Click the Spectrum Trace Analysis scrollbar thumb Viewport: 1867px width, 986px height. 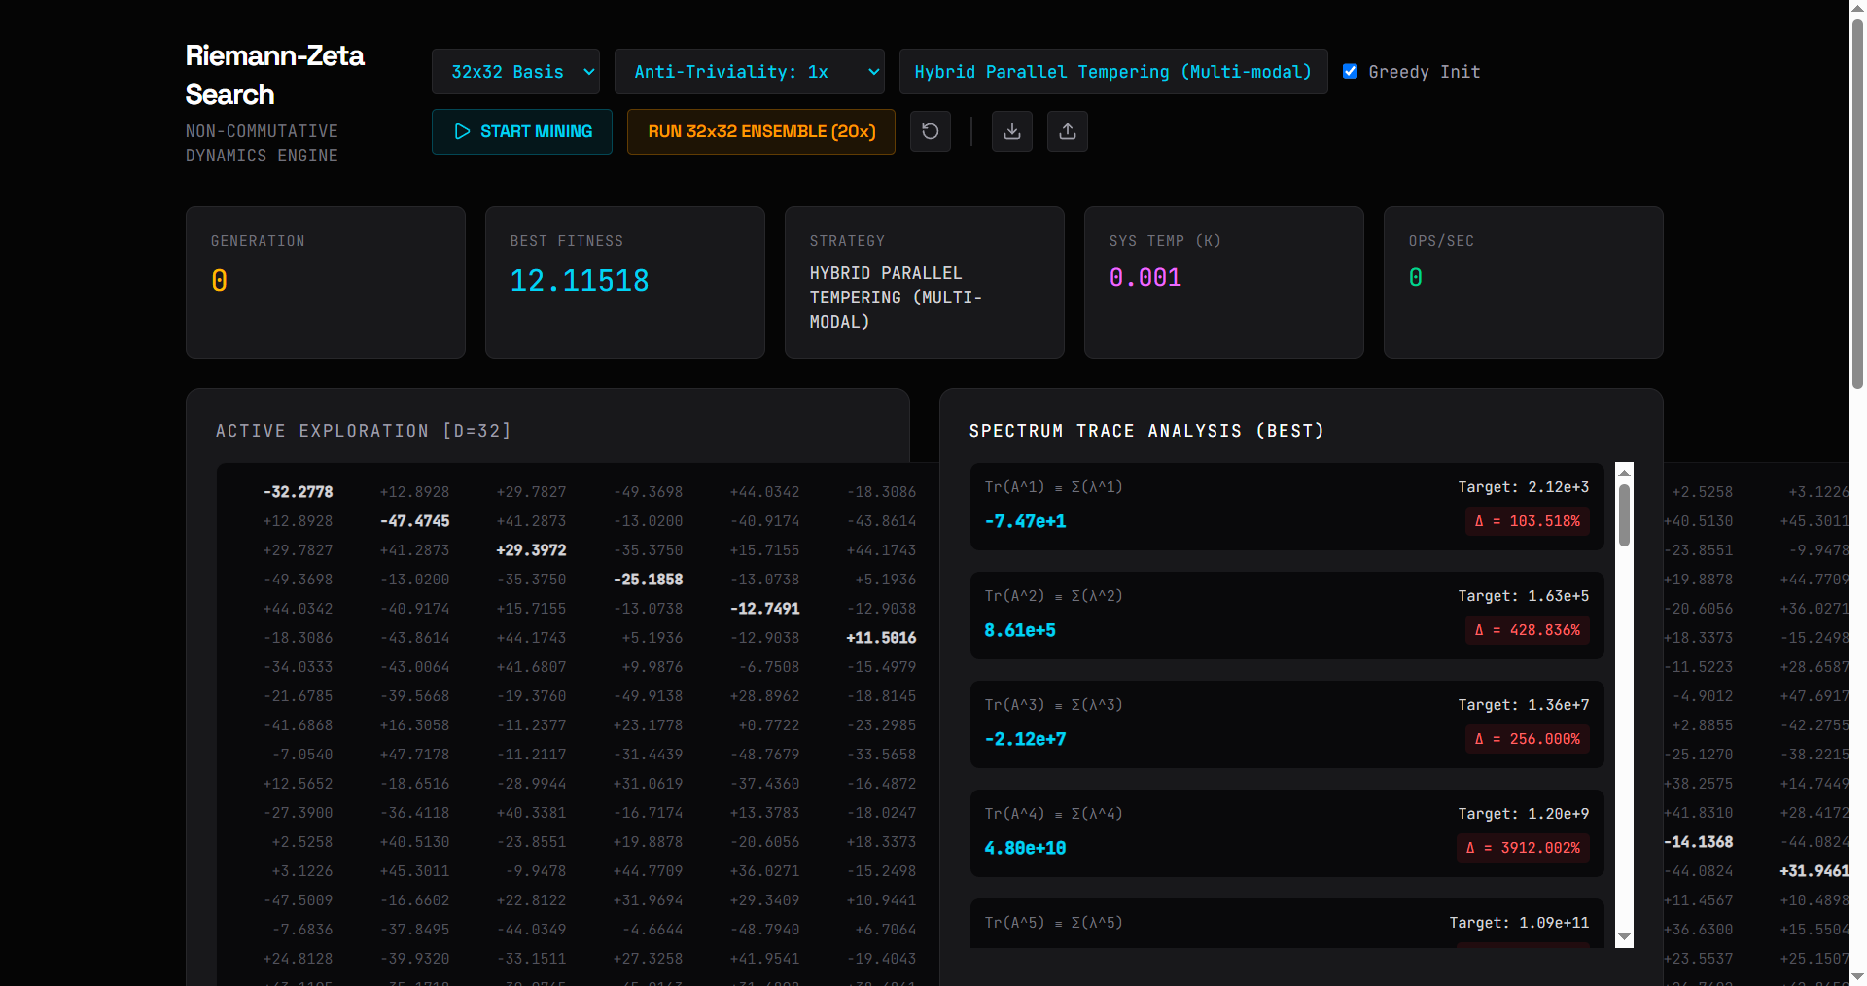(x=1624, y=515)
